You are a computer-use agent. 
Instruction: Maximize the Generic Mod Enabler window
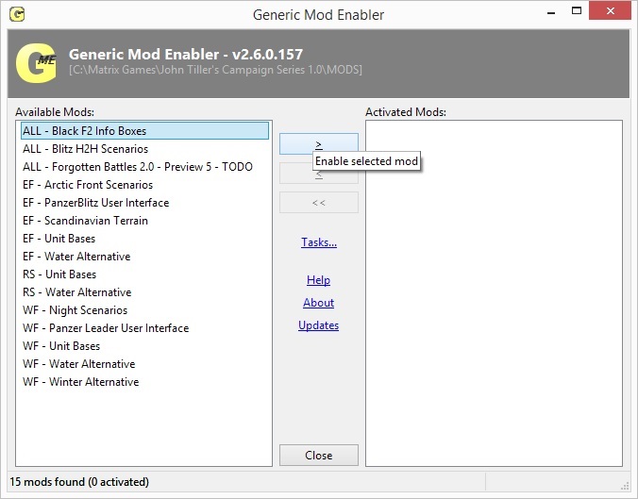[x=577, y=11]
